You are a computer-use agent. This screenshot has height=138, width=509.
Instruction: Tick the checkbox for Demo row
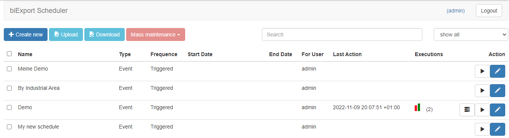10,108
